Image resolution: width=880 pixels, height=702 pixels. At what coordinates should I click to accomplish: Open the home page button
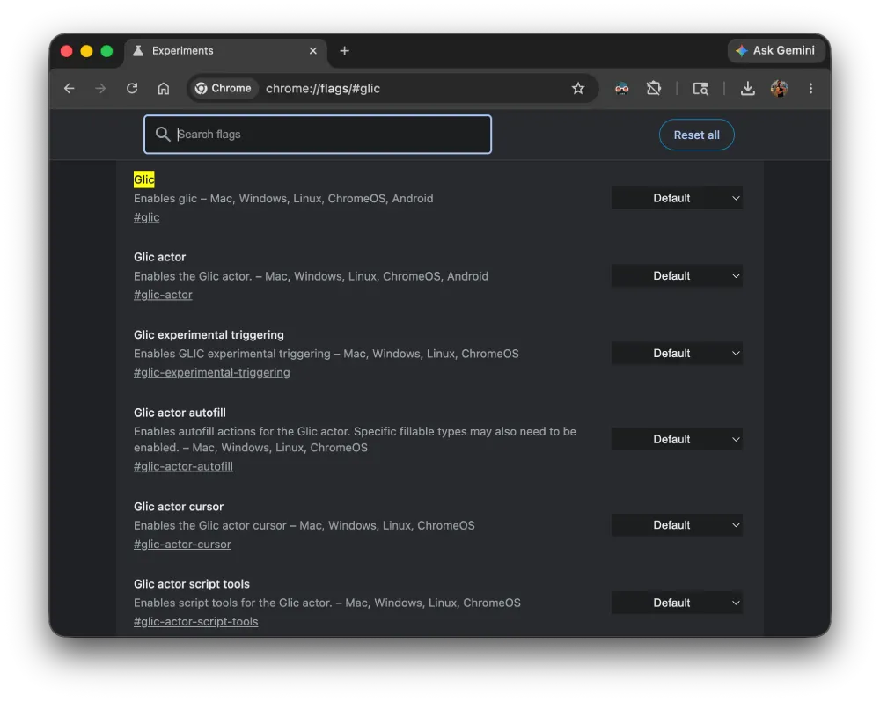pyautogui.click(x=164, y=89)
